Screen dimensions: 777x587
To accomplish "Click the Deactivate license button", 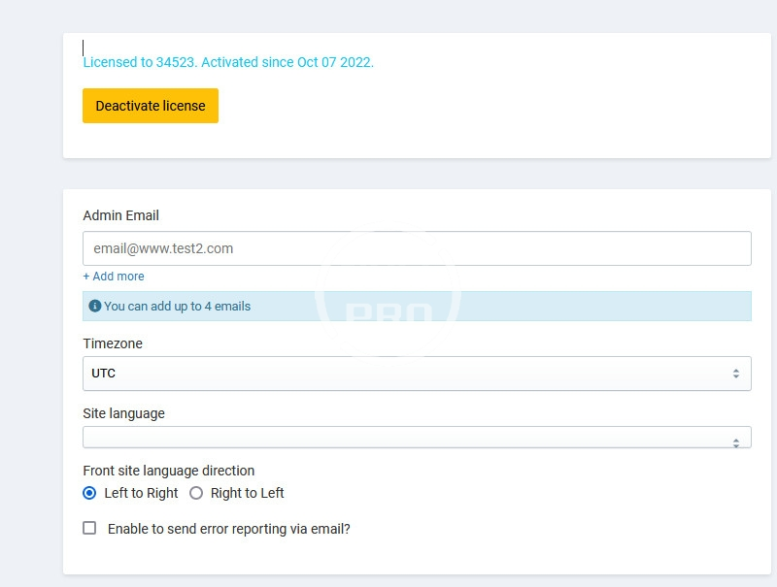I will click(151, 106).
